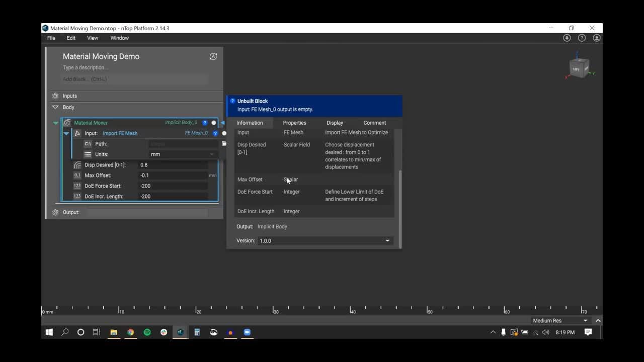Viewport: 644px width, 362px height.
Task: Open the Medium Res dropdown
Action: (560, 321)
